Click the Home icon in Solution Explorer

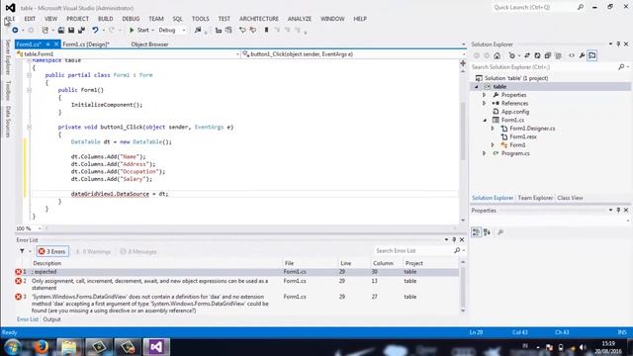coord(497,55)
